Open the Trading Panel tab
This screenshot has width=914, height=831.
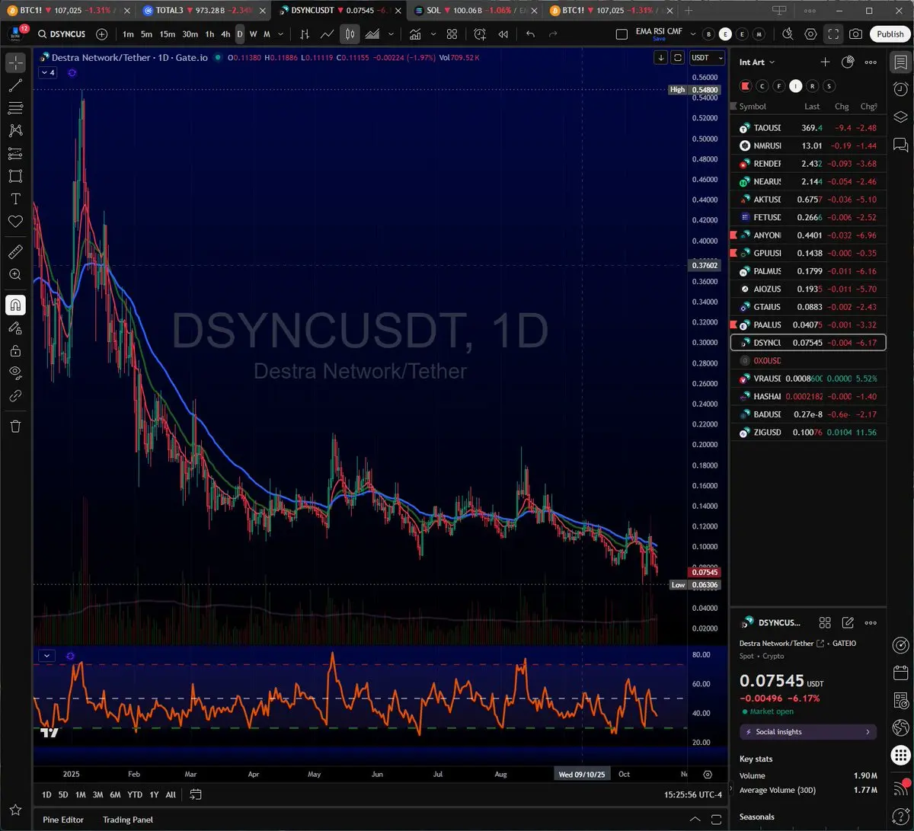[128, 820]
